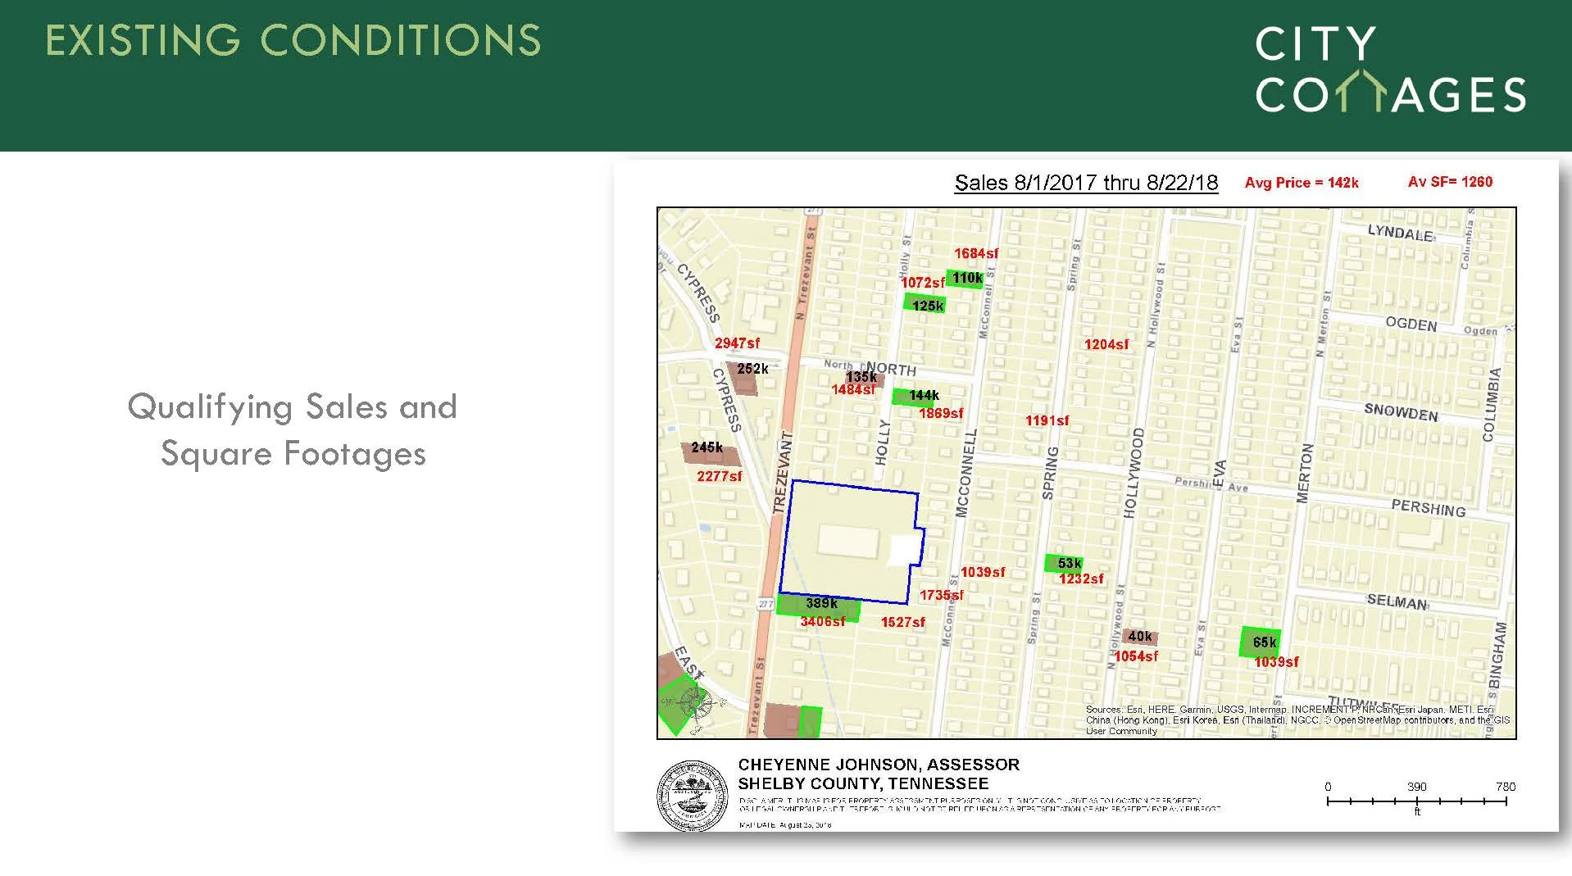Click the 'EXISTING CONDITIONS' slide title
This screenshot has height=876, width=1572.
pos(293,40)
